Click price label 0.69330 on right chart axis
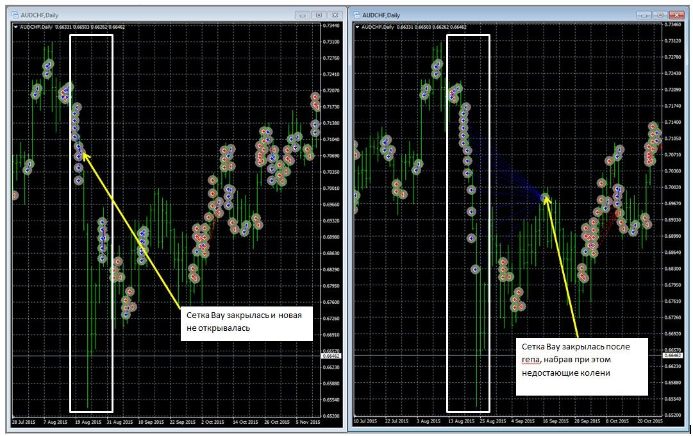This screenshot has height=436, width=693. coord(672,220)
